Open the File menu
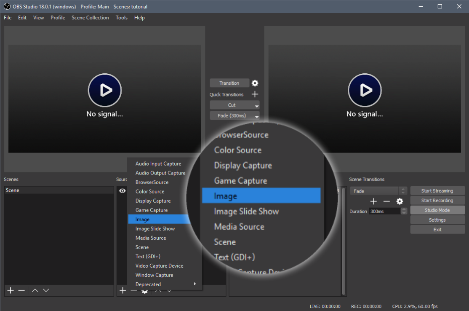The width and height of the screenshot is (469, 311). point(8,18)
